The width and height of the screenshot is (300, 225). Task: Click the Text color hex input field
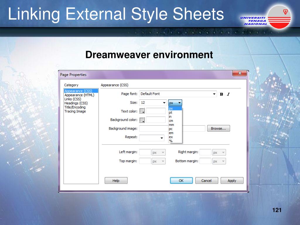[156, 111]
